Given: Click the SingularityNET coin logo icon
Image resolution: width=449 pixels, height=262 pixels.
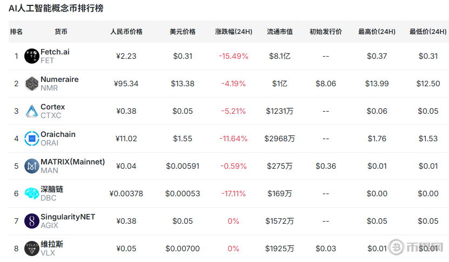Looking at the screenshot, I should 32,221.
